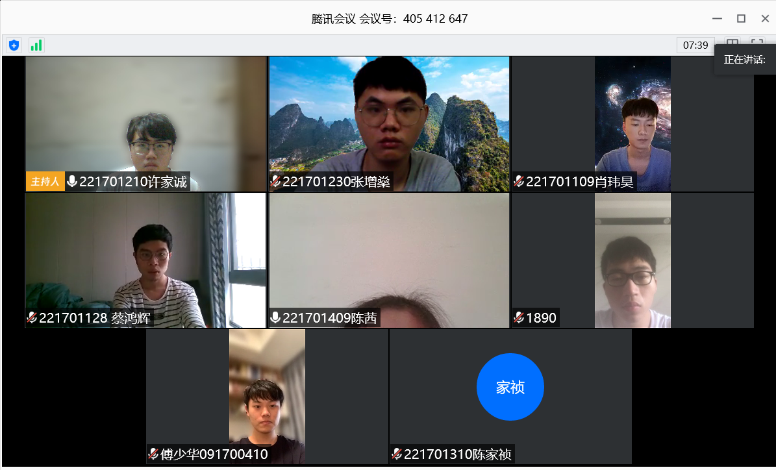
Task: Enter full screen with the expand icon
Action: click(757, 43)
